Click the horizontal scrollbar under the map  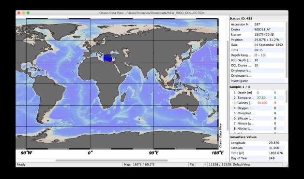click(112, 160)
